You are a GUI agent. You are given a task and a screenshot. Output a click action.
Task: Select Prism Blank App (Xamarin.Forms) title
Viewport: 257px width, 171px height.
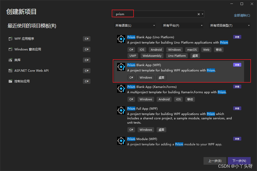[x=152, y=87]
